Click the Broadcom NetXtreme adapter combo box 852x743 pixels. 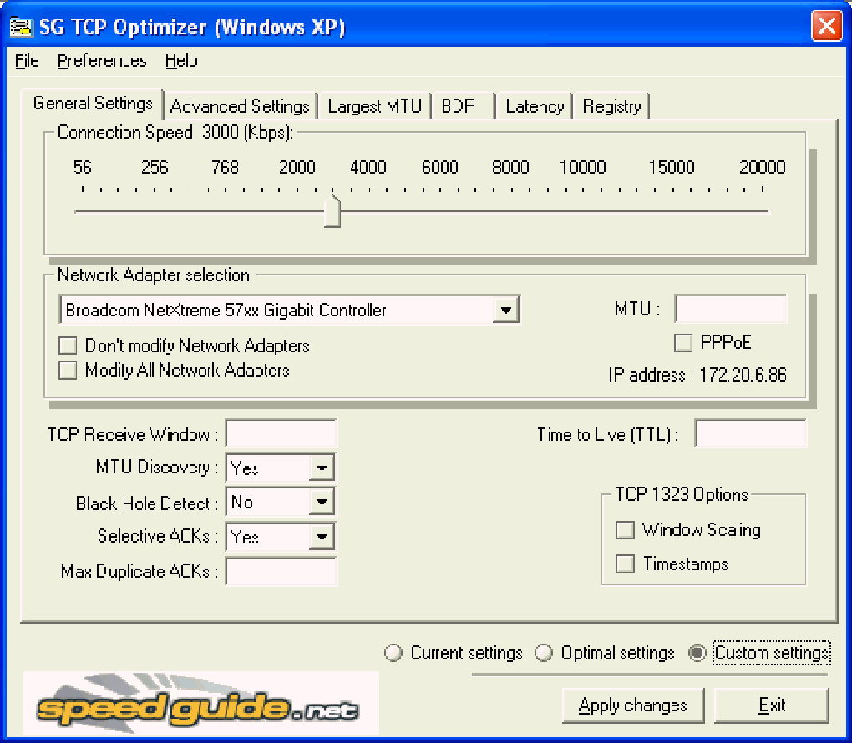coord(289,310)
